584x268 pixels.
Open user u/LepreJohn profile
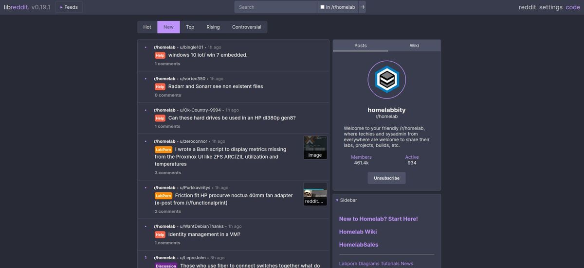coord(193,258)
